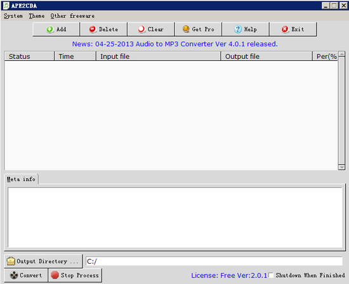Select the Meta info tab
The width and height of the screenshot is (349, 284).
pyautogui.click(x=21, y=179)
